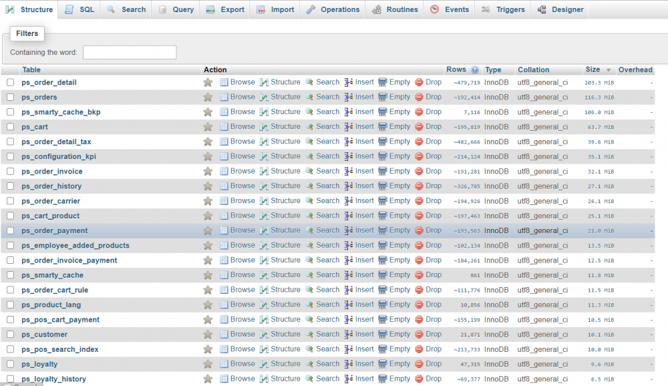The height and width of the screenshot is (386, 668).
Task: Switch to the Designer tab
Action: click(x=560, y=9)
